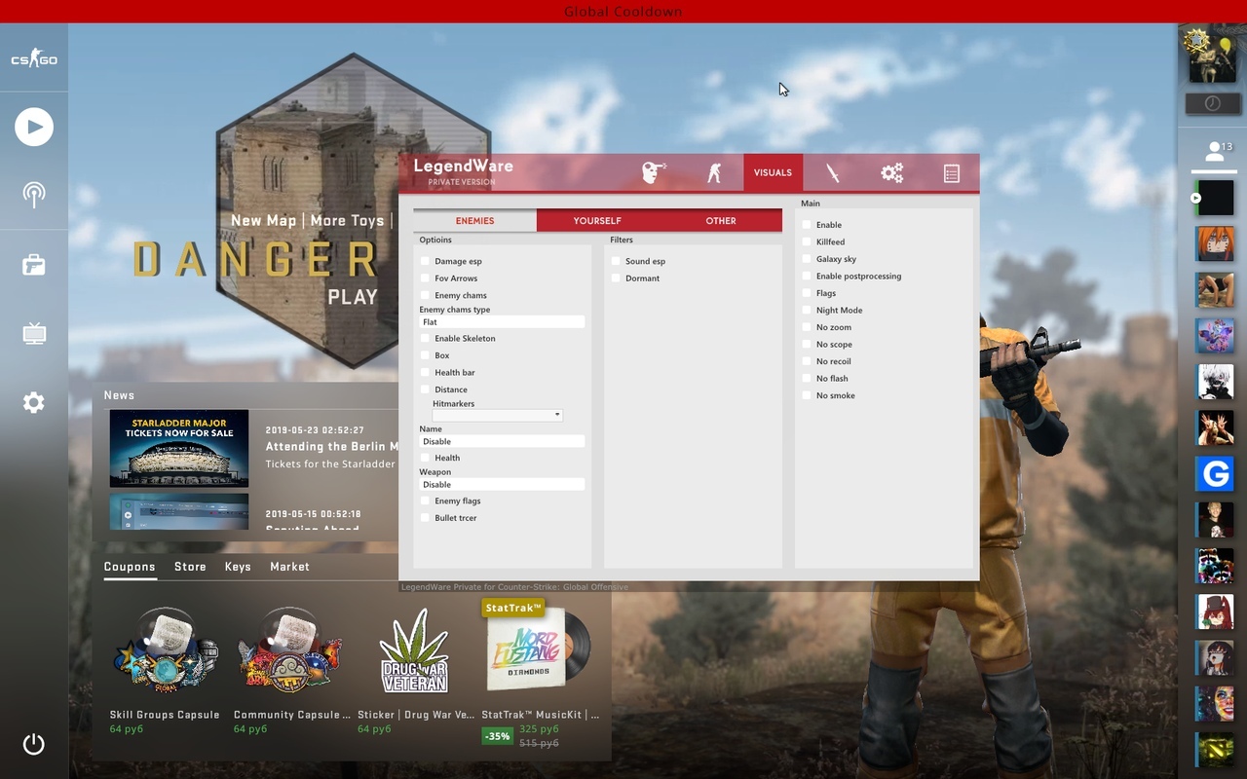Viewport: 1247px width, 779px height.
Task: Expand the Hitmarkers dropdown
Action: point(498,415)
